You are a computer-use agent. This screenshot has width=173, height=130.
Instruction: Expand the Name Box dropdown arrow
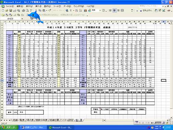[x=22, y=19]
